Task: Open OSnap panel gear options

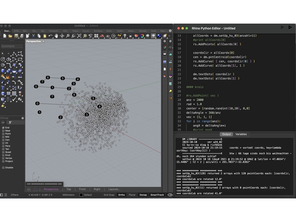Action: 23,118
